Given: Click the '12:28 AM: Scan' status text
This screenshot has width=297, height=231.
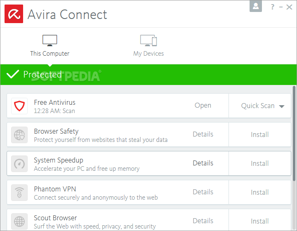Looking at the screenshot, I should pyautogui.click(x=54, y=111).
